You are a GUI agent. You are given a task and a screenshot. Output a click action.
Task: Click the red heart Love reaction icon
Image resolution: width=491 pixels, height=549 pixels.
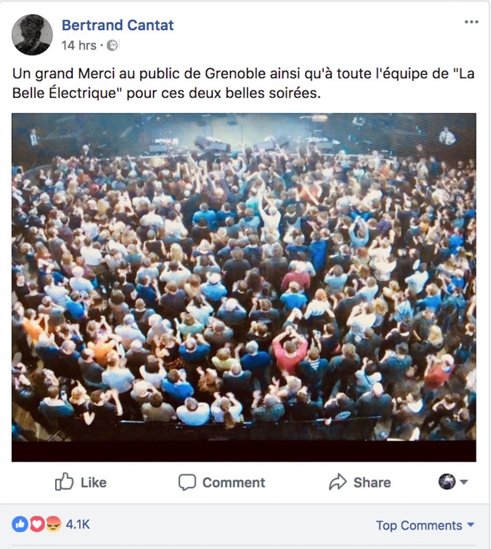click(36, 524)
